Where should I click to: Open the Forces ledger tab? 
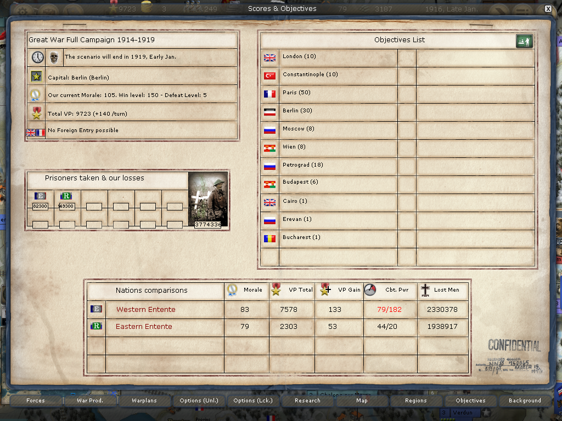click(36, 401)
